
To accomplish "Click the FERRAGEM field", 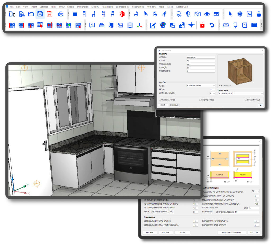I will click(x=237, y=212).
